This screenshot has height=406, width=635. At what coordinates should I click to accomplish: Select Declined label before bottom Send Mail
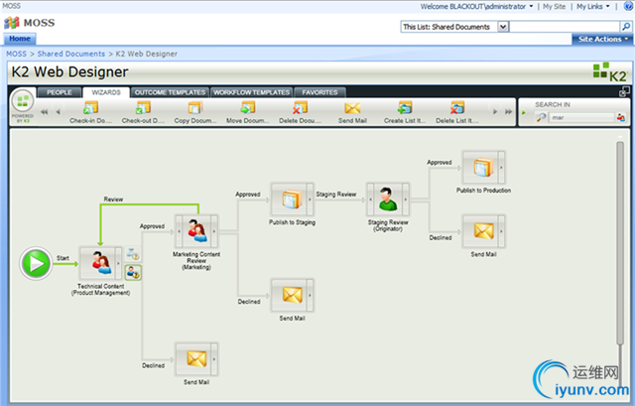(154, 365)
